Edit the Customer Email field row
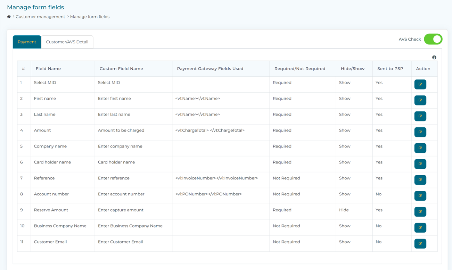The width and height of the screenshot is (452, 270). [420, 244]
